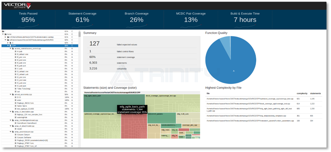
Task: Click the file icon beside array_params/canyon.cpp
Action: click(x=13, y=131)
